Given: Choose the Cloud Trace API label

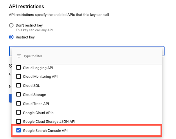Looking at the screenshot, I should click(35, 104).
